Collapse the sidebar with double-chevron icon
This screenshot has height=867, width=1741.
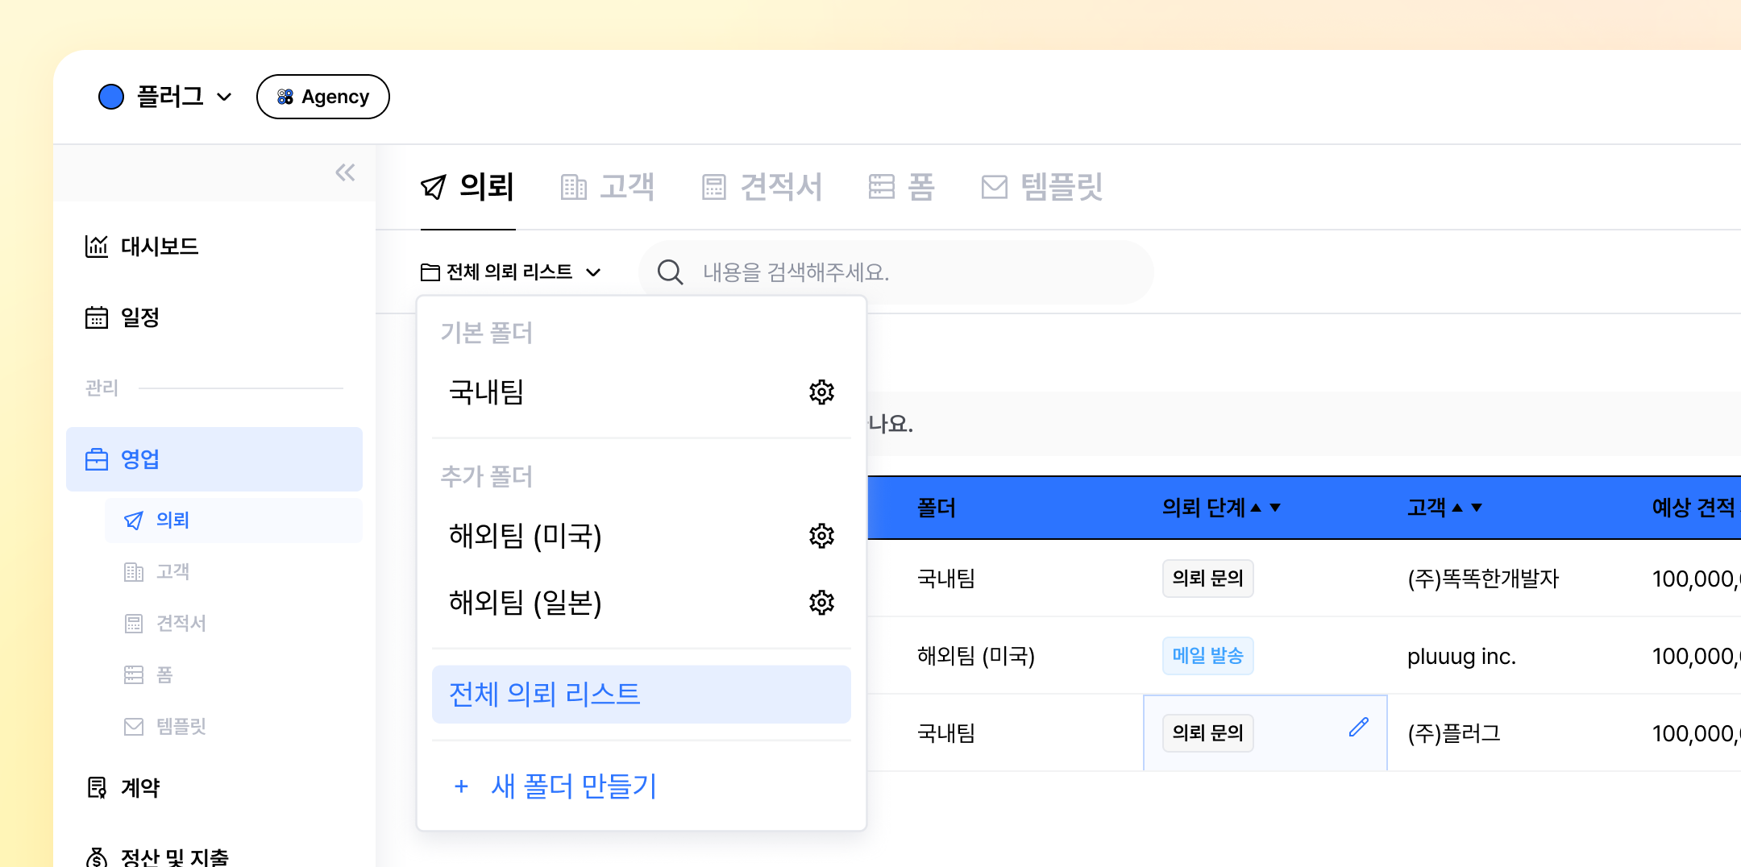[345, 172]
